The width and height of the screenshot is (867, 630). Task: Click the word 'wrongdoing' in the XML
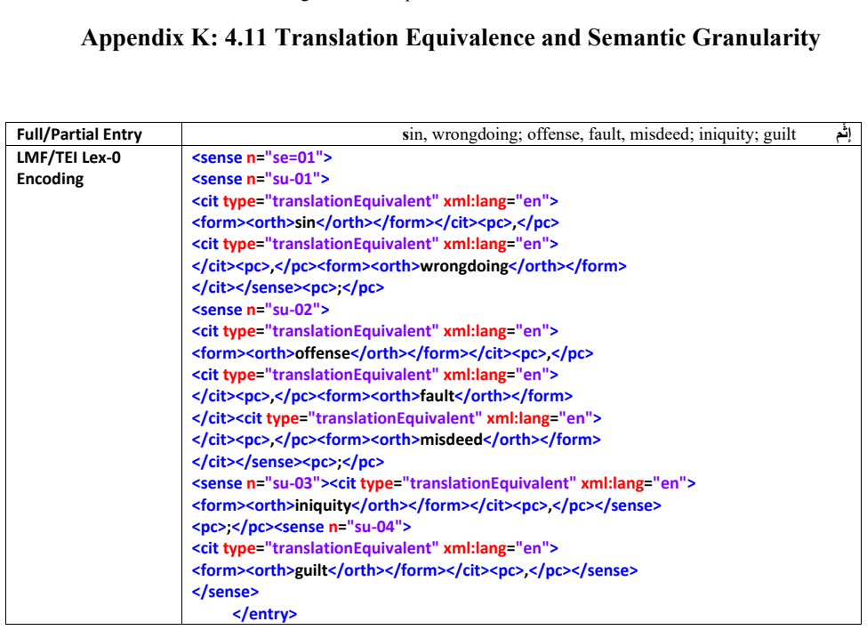[464, 267]
